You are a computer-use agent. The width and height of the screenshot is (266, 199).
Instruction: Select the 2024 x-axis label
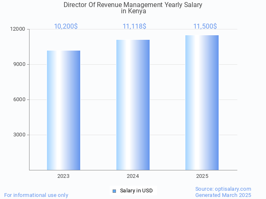click(133, 176)
